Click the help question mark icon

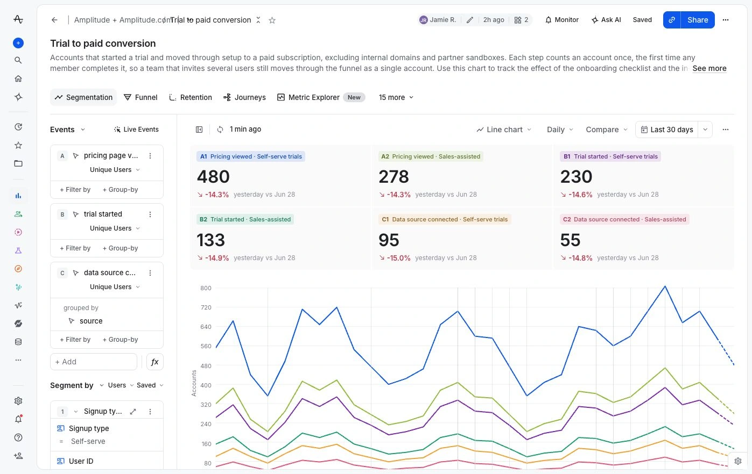18,437
